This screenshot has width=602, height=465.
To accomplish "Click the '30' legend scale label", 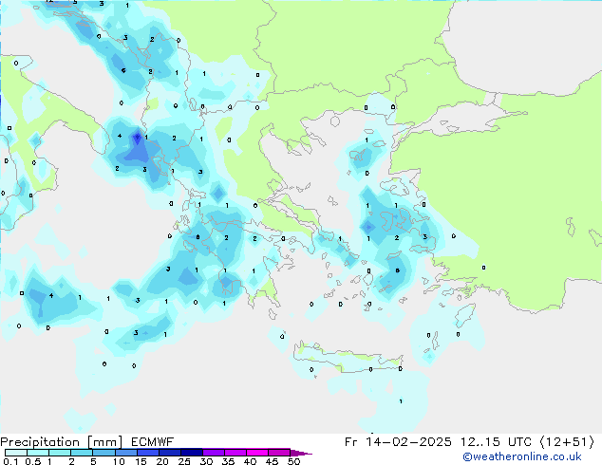I will tap(207, 461).
